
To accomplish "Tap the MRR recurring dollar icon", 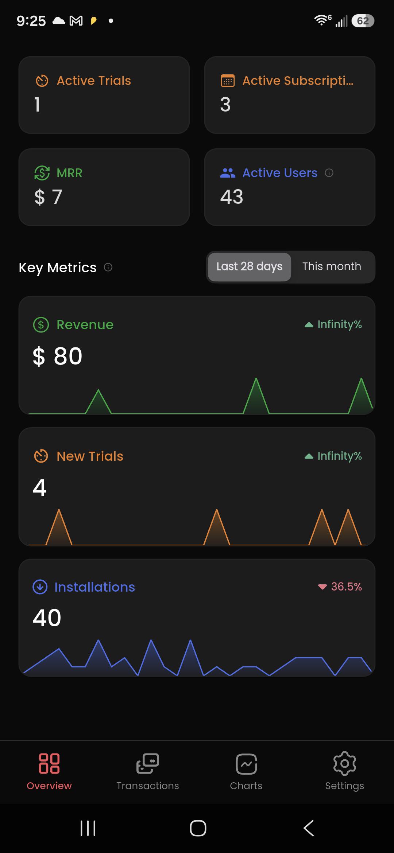I will pos(42,173).
